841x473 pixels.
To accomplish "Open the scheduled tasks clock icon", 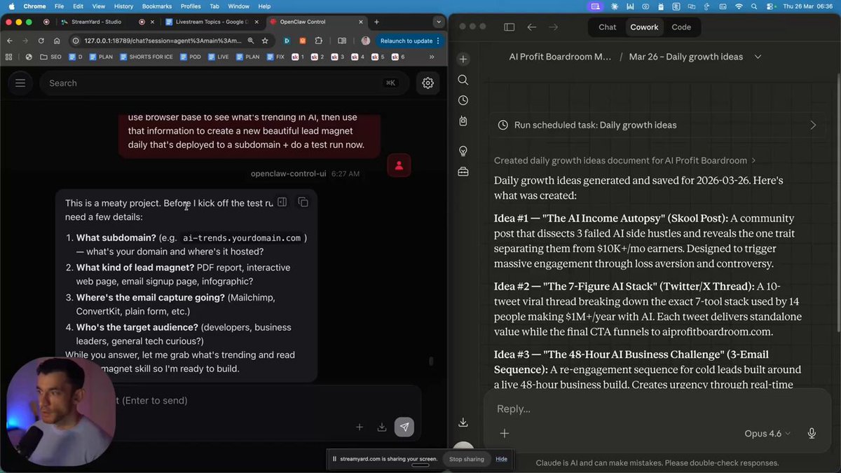I will (463, 100).
